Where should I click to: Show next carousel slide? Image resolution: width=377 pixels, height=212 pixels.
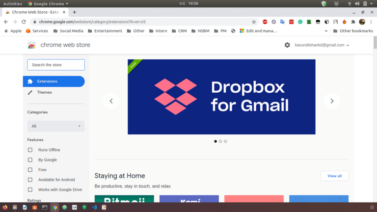332,101
